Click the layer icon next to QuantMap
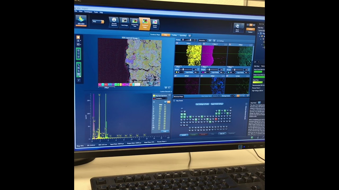Viewport: 339px width, 190px height. click(190, 36)
